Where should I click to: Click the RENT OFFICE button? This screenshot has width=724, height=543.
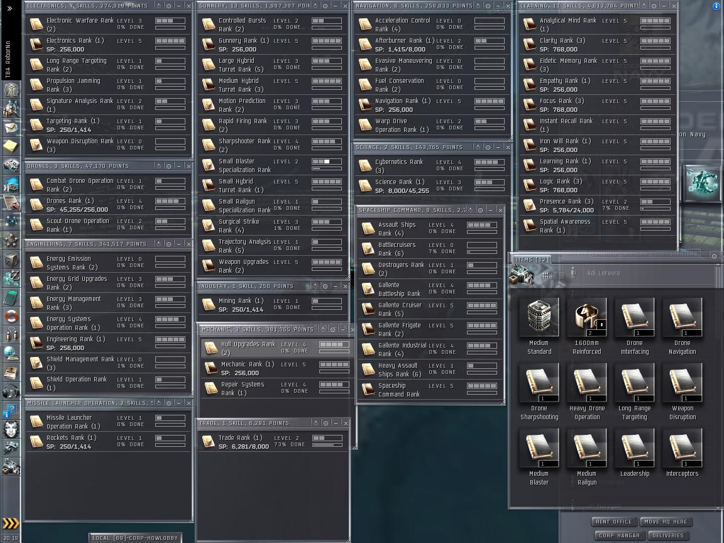pos(613,522)
